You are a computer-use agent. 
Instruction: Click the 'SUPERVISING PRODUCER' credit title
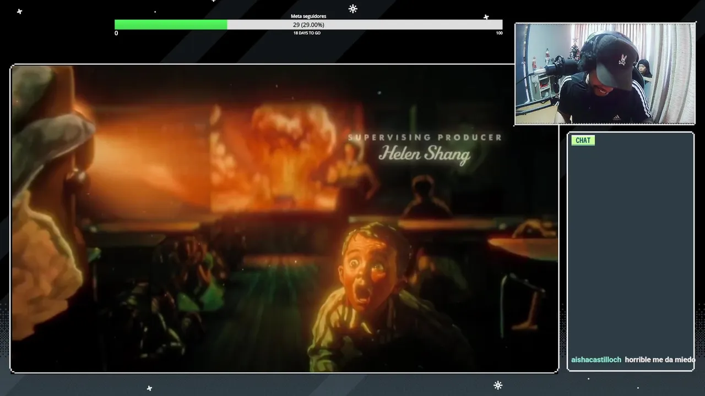click(425, 137)
